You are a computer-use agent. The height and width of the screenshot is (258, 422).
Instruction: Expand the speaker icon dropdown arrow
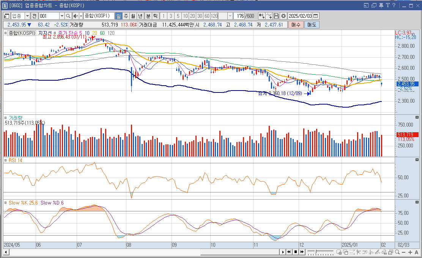tap(81, 16)
